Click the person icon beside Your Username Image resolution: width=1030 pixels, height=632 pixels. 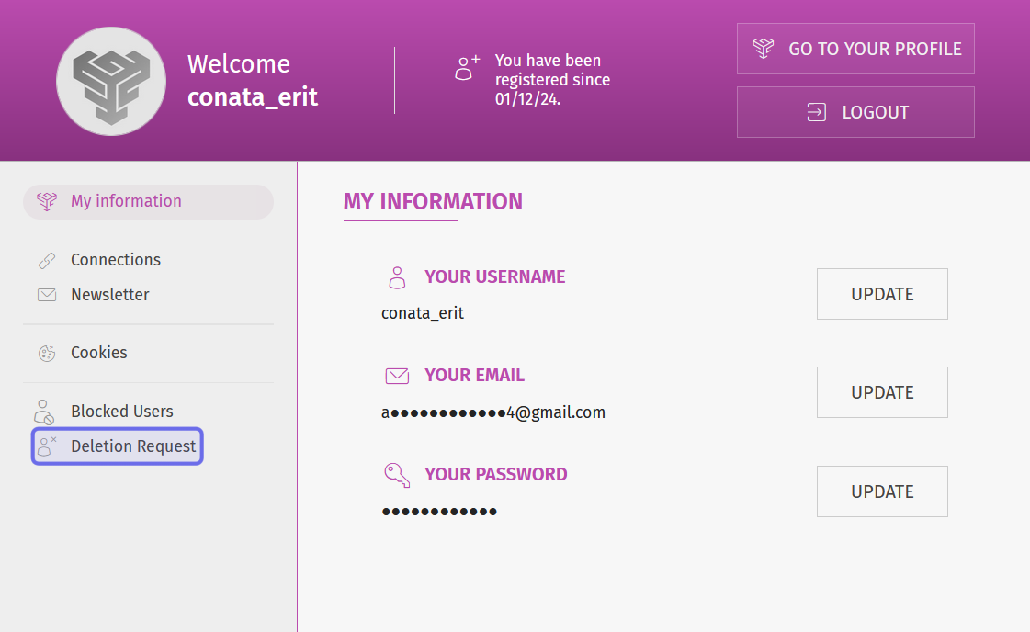tap(396, 277)
